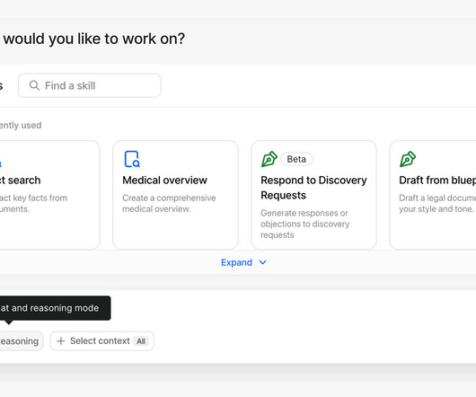Click the Beta badge on Discovery Requests card
The image size is (476, 397).
pyautogui.click(x=296, y=159)
